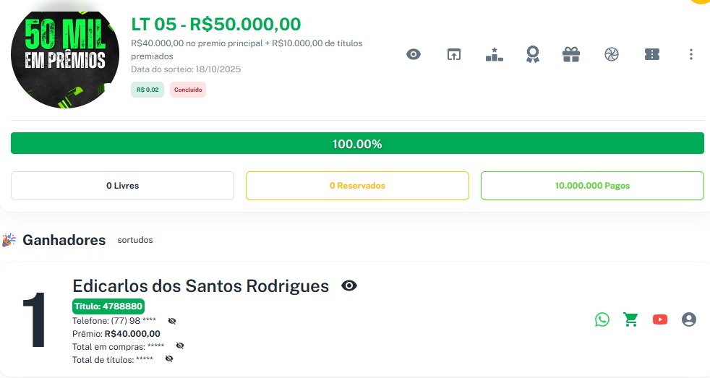The width and height of the screenshot is (710, 378).
Task: Open the winner's YouTube video icon
Action: click(660, 319)
